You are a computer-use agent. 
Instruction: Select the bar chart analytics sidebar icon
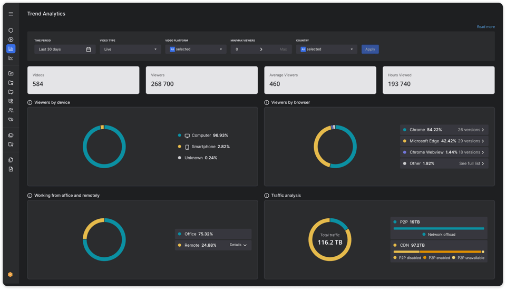point(11,49)
